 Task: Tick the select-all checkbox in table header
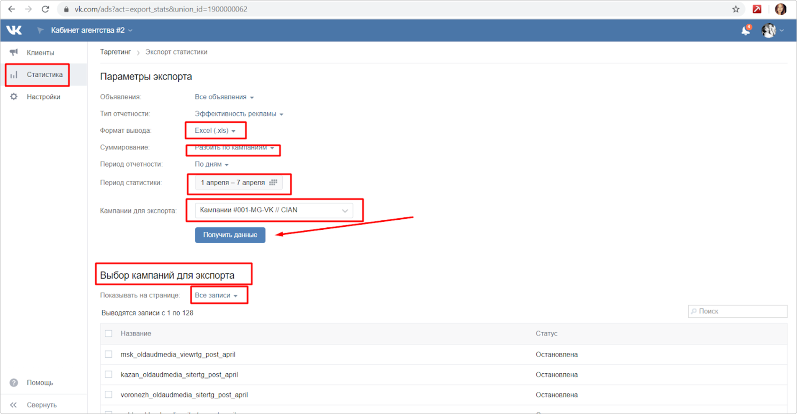[x=109, y=333]
